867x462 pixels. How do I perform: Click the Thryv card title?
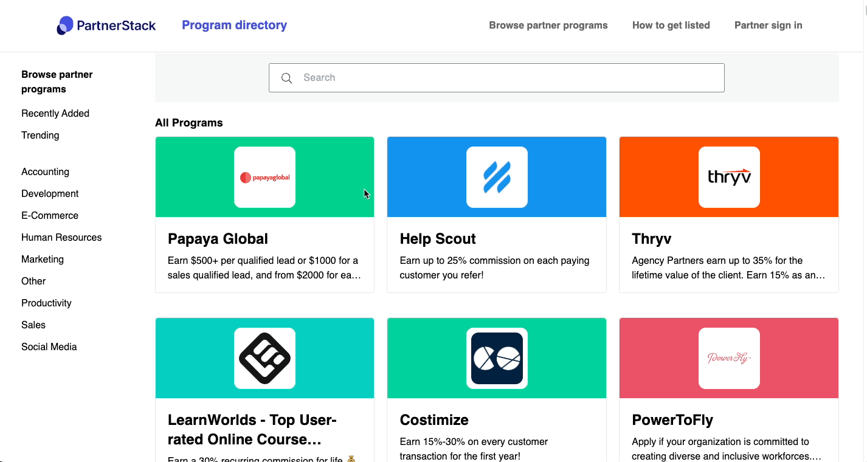coord(651,239)
